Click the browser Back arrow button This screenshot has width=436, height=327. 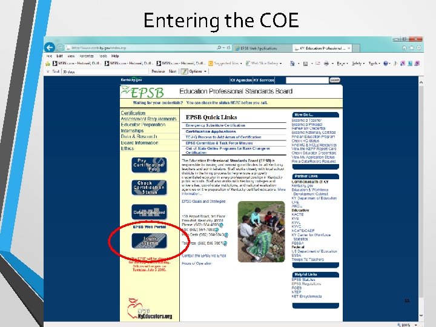[50, 48]
